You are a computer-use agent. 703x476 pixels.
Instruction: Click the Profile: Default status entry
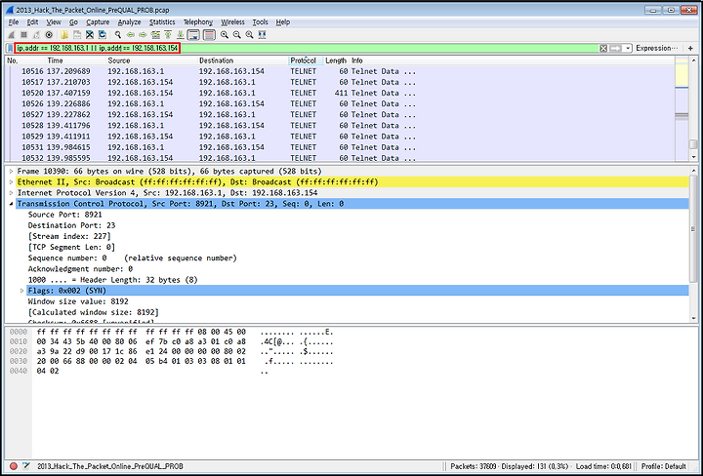pos(664,466)
